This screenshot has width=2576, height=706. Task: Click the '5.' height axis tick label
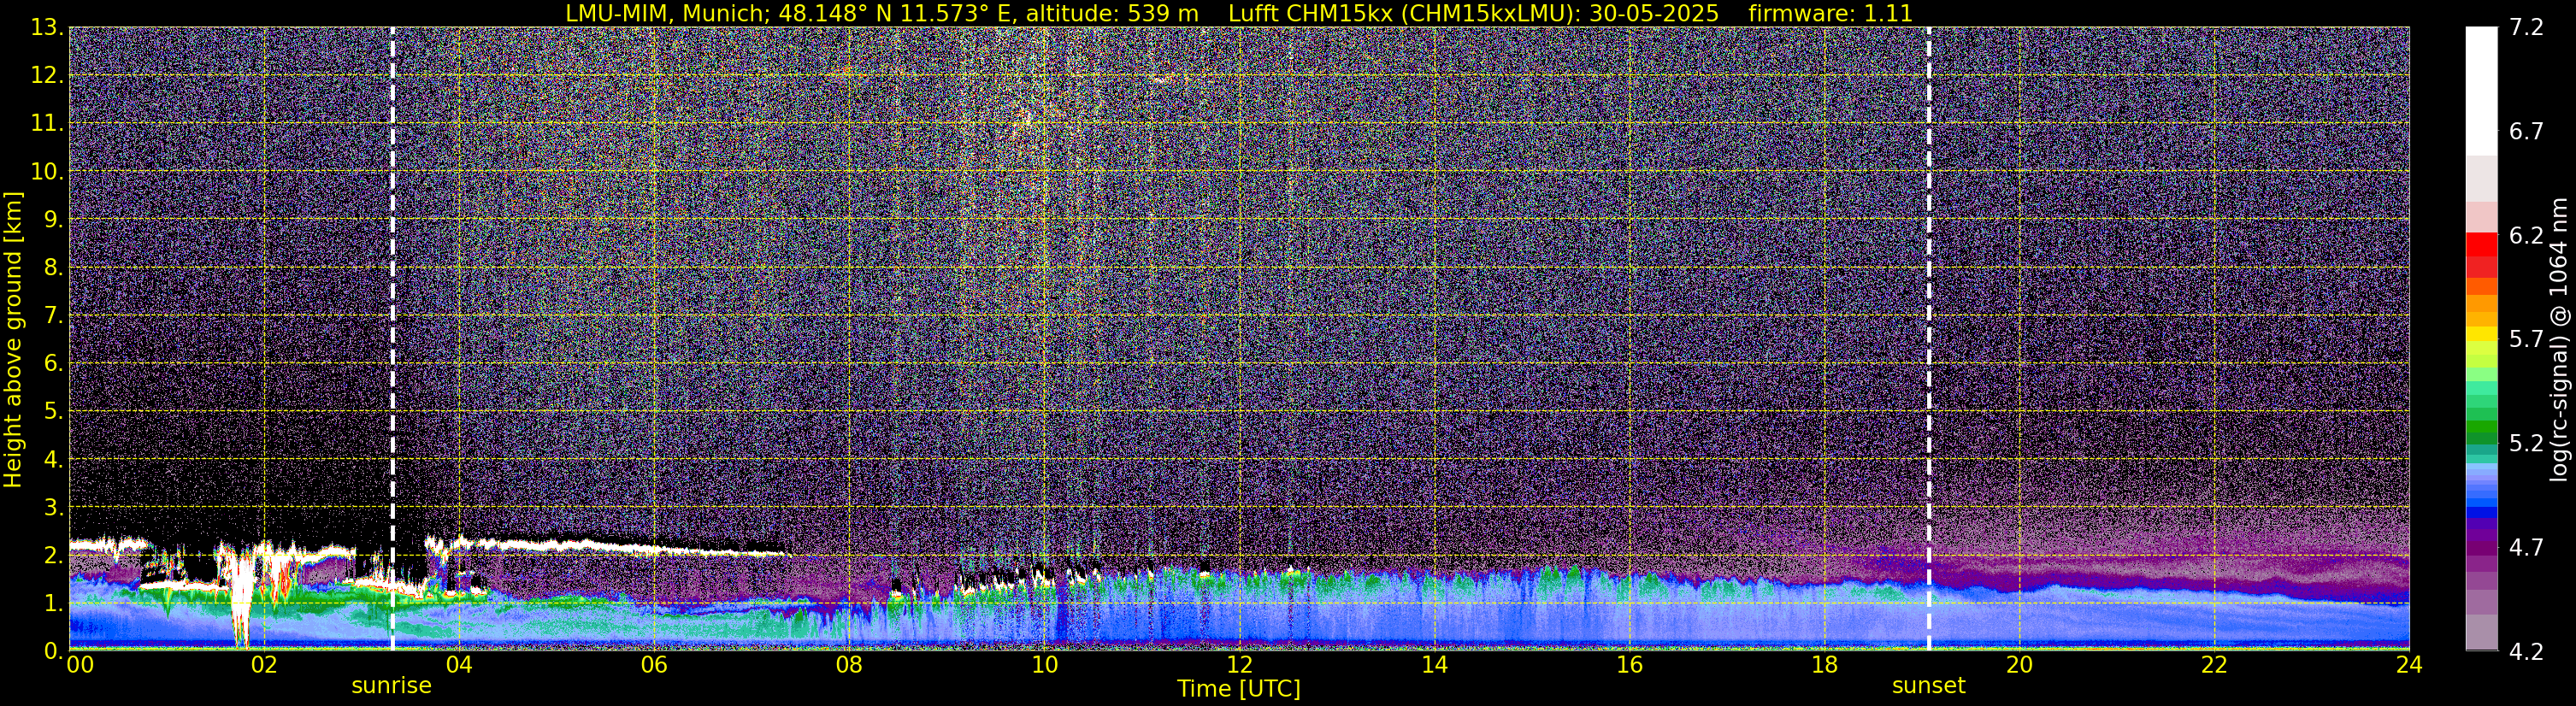(54, 411)
